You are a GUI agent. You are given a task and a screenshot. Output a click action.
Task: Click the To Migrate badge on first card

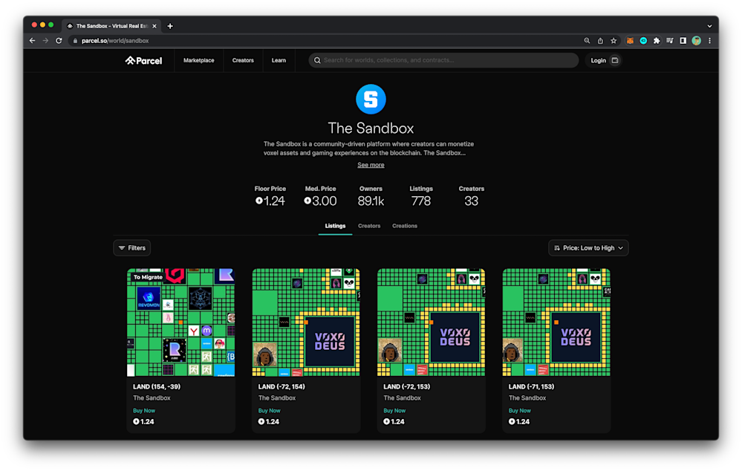(x=148, y=277)
